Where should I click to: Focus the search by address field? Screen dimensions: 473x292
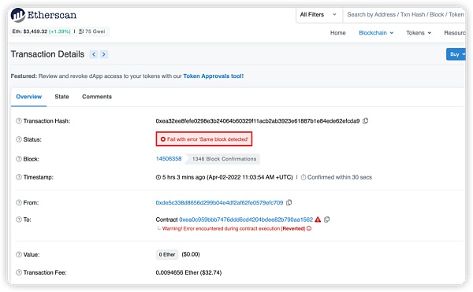(x=404, y=14)
